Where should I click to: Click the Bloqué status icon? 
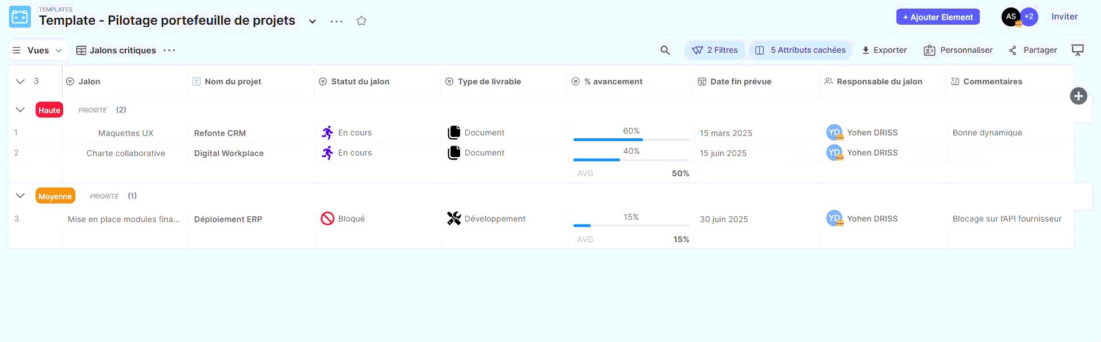pos(328,219)
